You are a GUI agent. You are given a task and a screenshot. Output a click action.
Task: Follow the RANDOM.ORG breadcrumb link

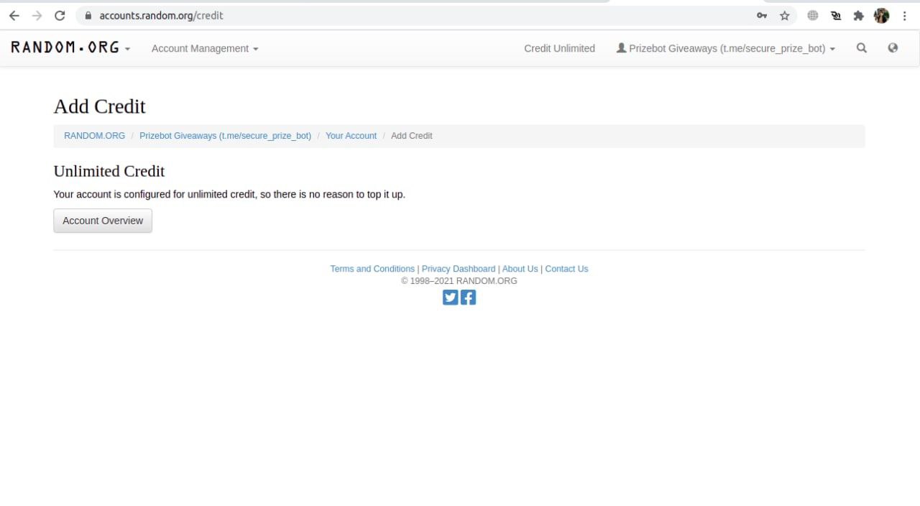point(94,136)
